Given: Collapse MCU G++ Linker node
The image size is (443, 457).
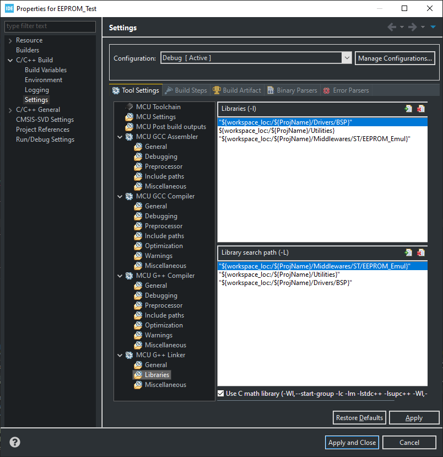Looking at the screenshot, I should point(120,354).
